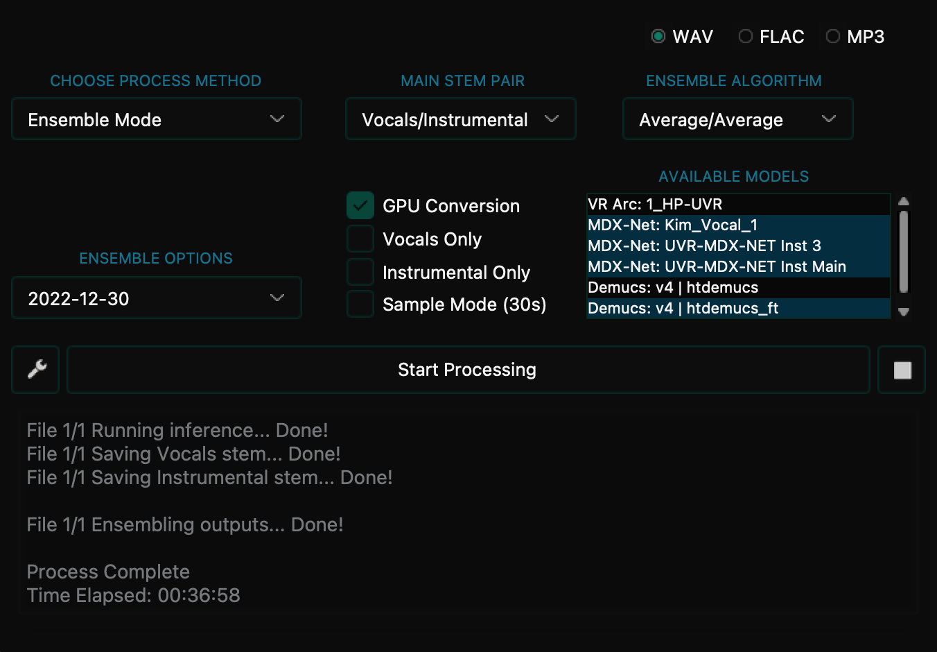Select the Demucs: v4 htdemucs model
937x652 pixels.
pyautogui.click(x=693, y=287)
